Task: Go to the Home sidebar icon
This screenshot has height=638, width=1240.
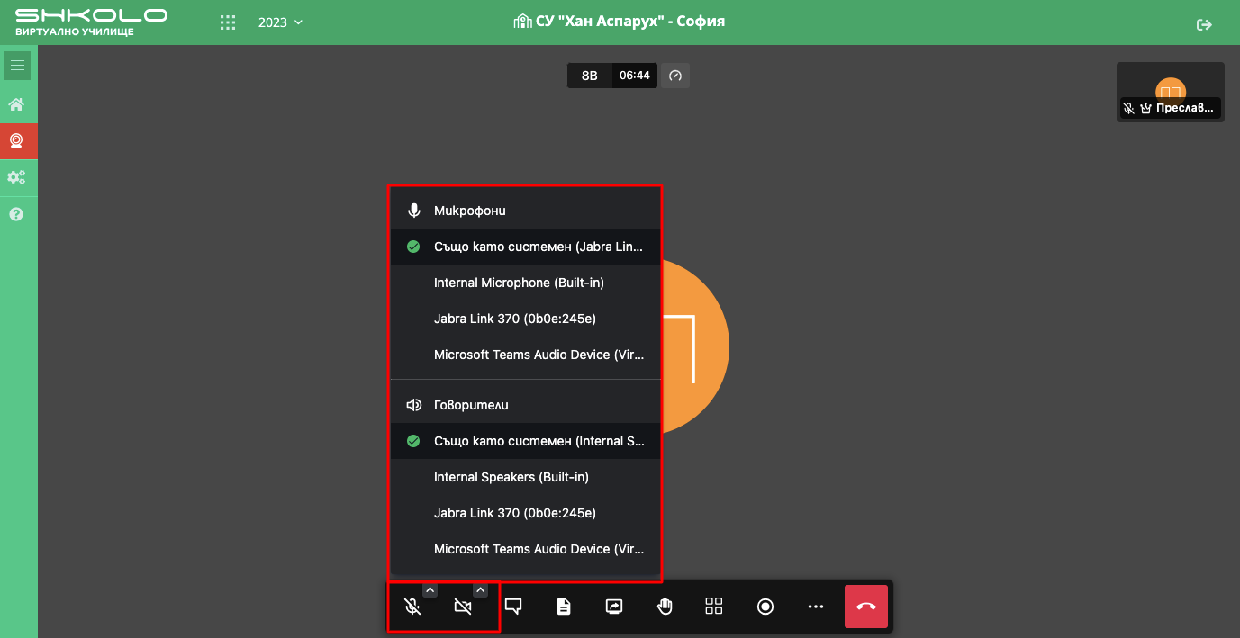Action: (x=16, y=104)
